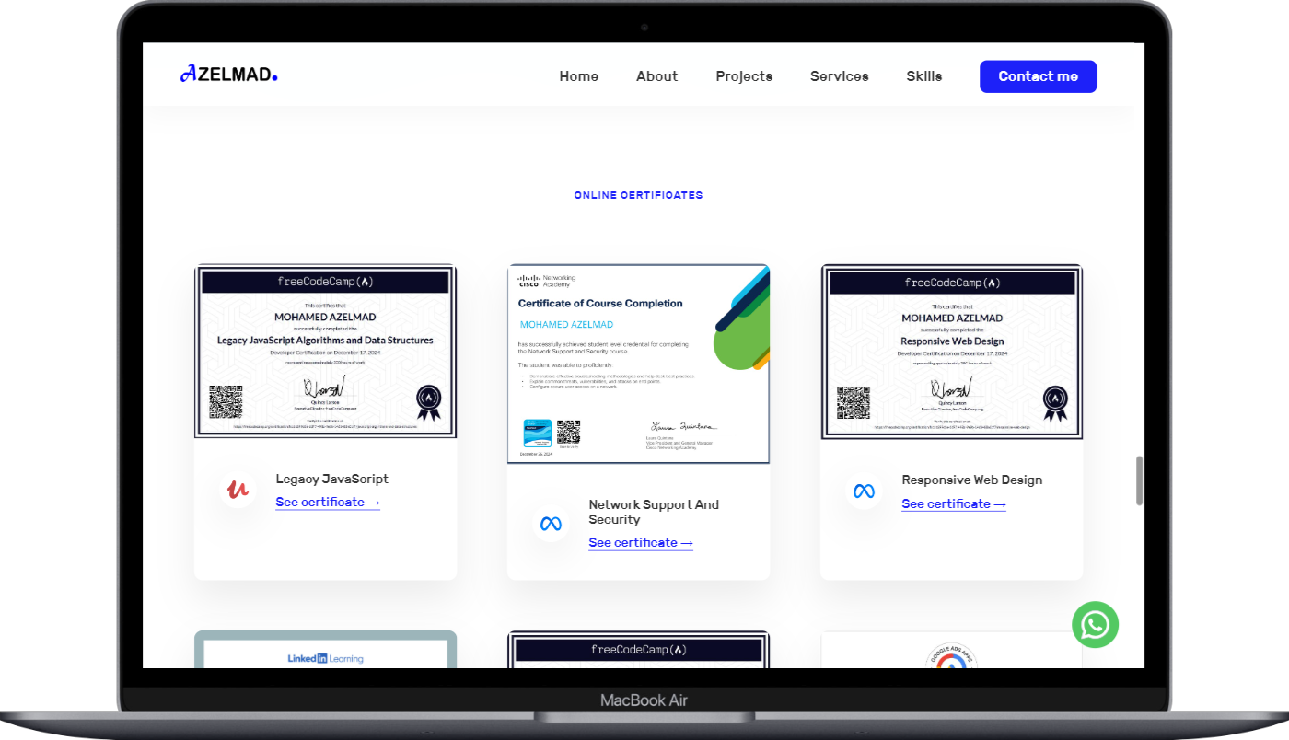This screenshot has height=740, width=1289.
Task: Click the page's vertical scrollbar thumb
Action: click(1139, 480)
